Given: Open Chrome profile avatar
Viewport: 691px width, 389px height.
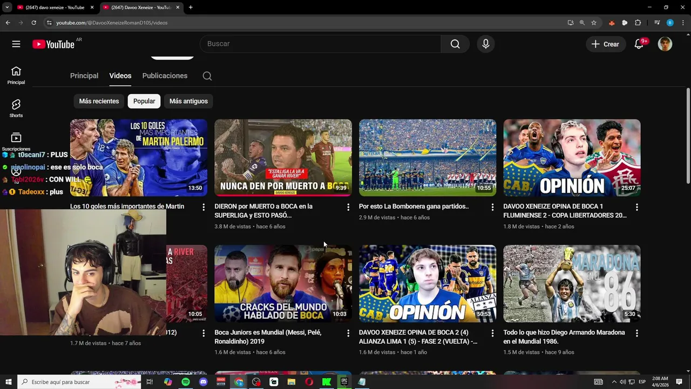Looking at the screenshot, I should coord(670,23).
